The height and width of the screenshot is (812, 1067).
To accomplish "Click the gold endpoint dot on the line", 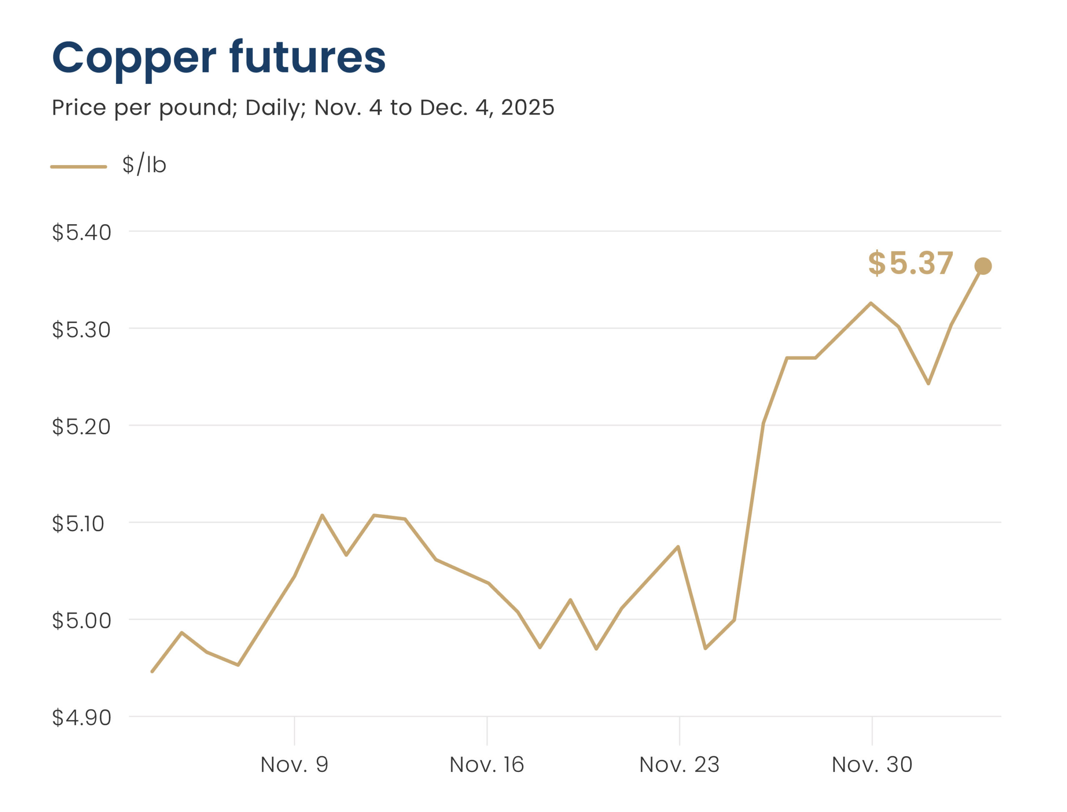I will coord(983,266).
